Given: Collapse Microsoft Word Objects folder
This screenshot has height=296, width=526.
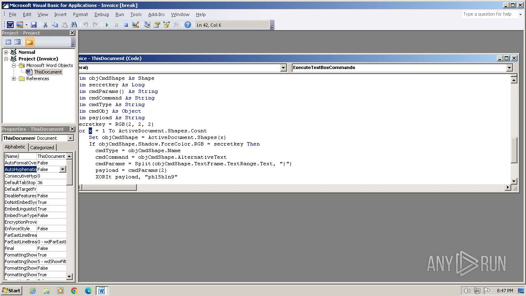Looking at the screenshot, I should tap(14, 65).
